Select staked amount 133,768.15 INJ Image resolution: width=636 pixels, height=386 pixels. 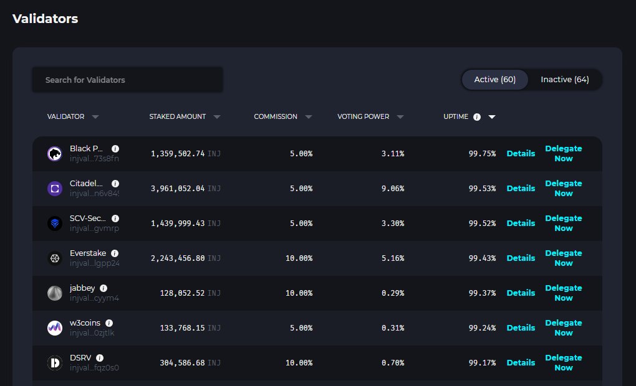pyautogui.click(x=190, y=327)
